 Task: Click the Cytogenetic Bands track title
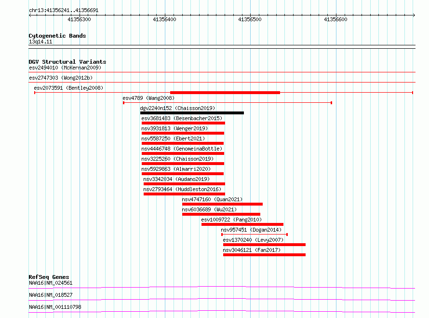pos(57,36)
